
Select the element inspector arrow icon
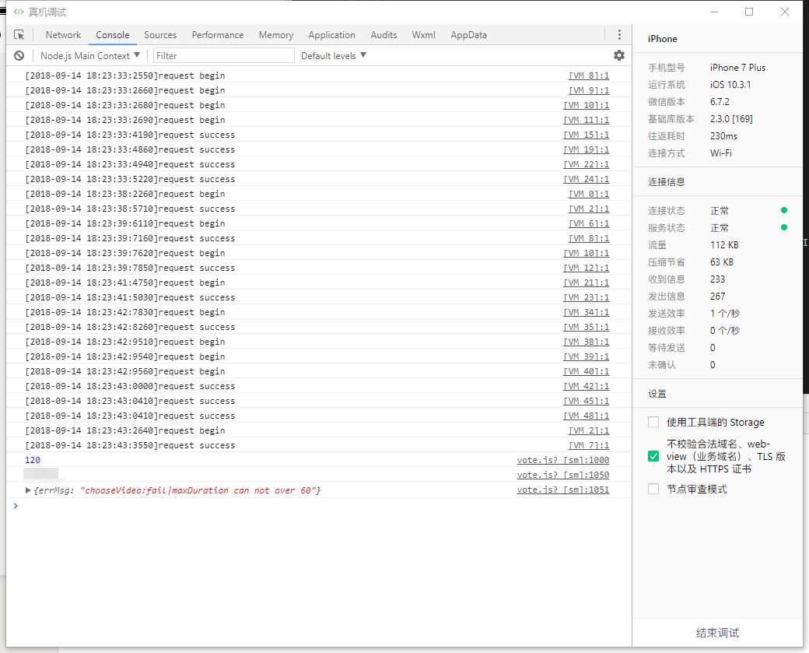(19, 34)
